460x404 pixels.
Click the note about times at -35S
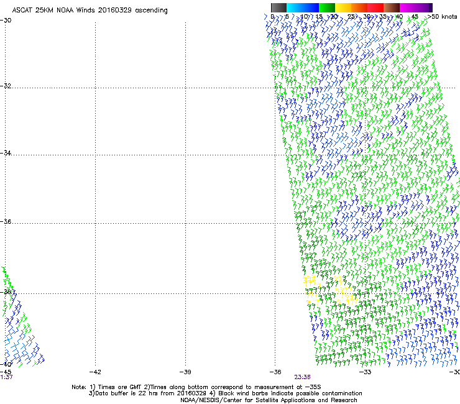coord(232,387)
